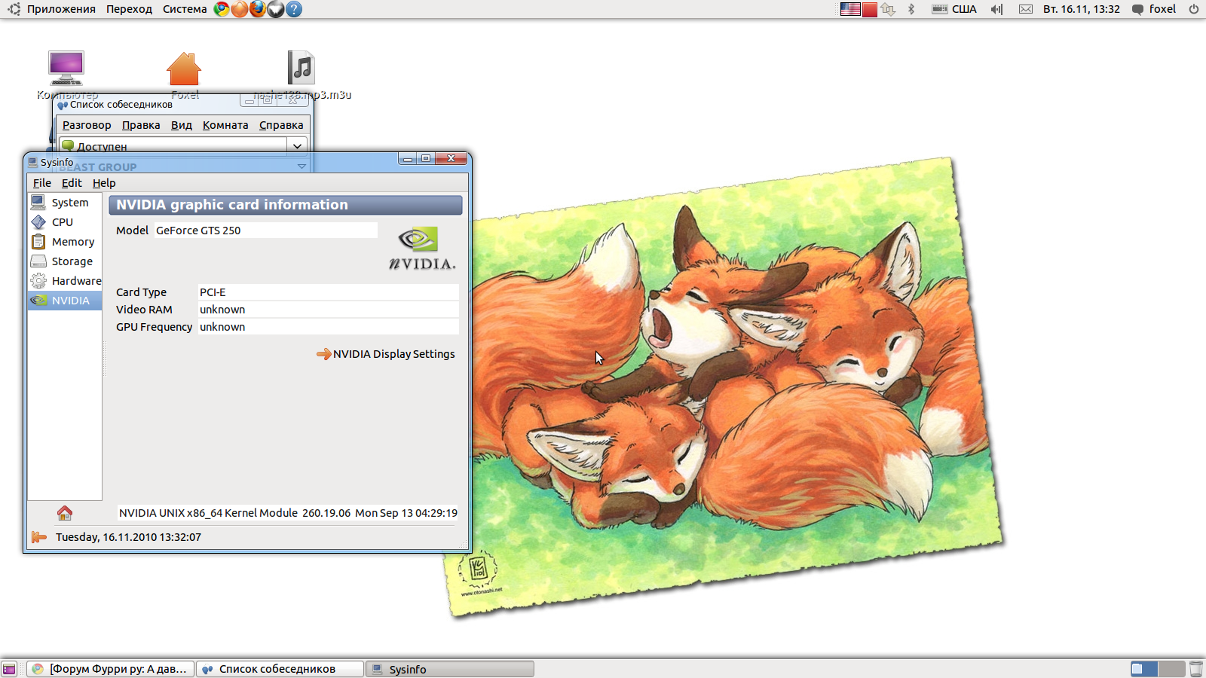Switch to the second workspace
The width and height of the screenshot is (1206, 678).
(1171, 669)
